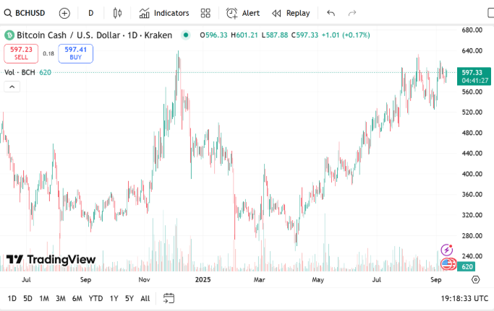Select the 5Y time range
This screenshot has height=311, width=494.
pos(129,299)
